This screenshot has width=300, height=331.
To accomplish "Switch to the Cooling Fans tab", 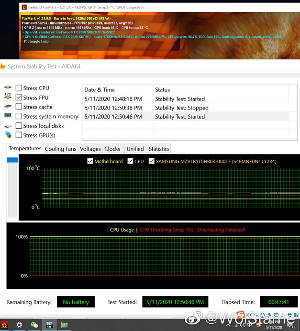I will click(61, 149).
